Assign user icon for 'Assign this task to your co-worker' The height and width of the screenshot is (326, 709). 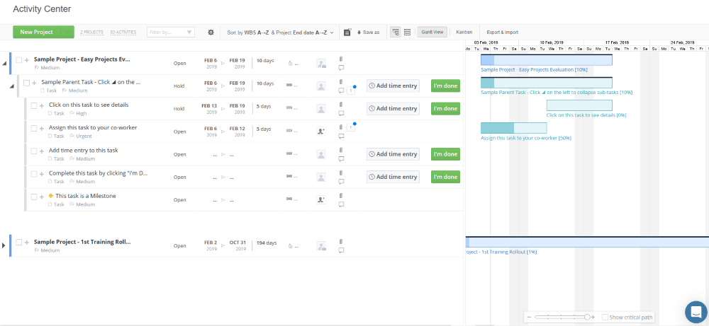(321, 132)
